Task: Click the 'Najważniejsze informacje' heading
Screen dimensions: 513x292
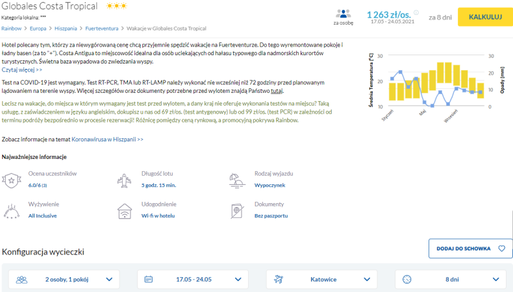Action: tap(34, 157)
